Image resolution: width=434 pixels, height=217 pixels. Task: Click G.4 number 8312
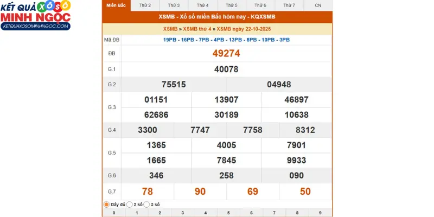pyautogui.click(x=305, y=130)
